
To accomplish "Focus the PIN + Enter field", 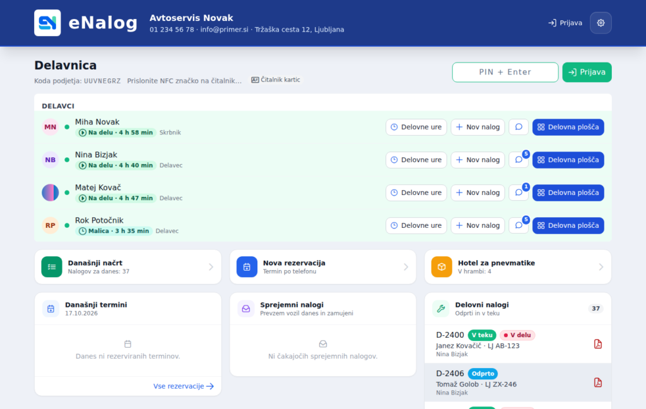I will coord(505,72).
